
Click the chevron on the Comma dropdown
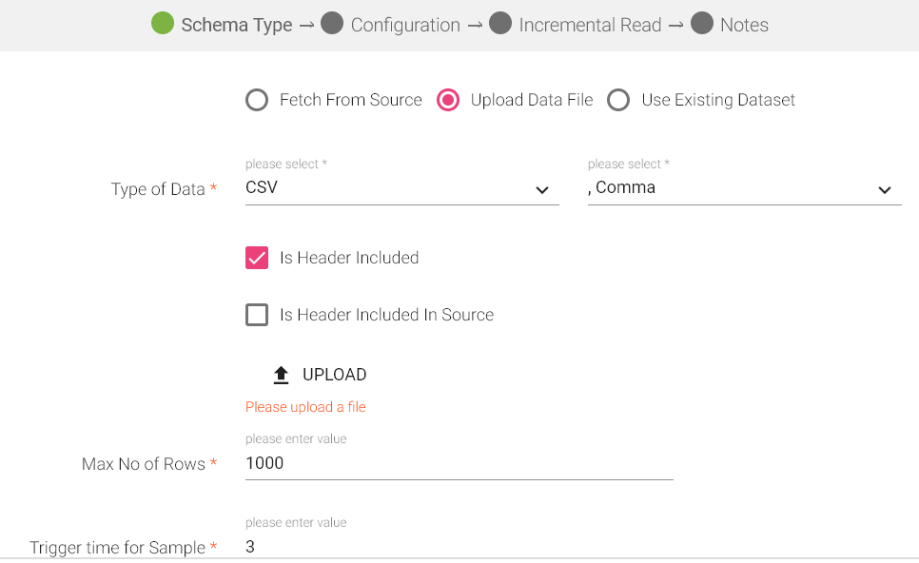click(885, 190)
